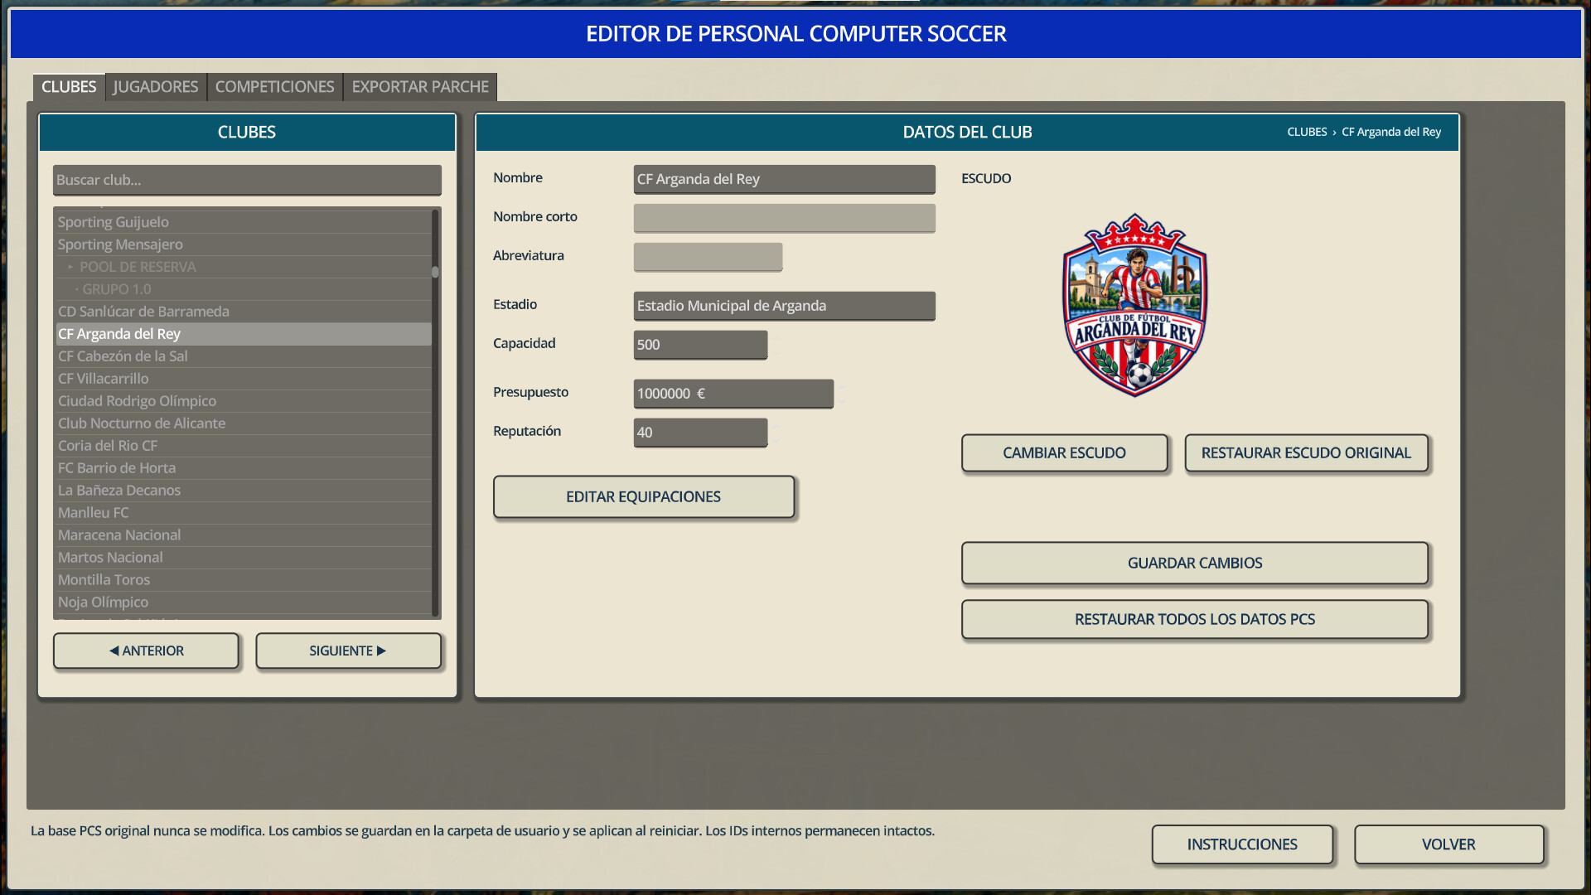
Task: Click the CLUBES breadcrumb link
Action: (1307, 133)
